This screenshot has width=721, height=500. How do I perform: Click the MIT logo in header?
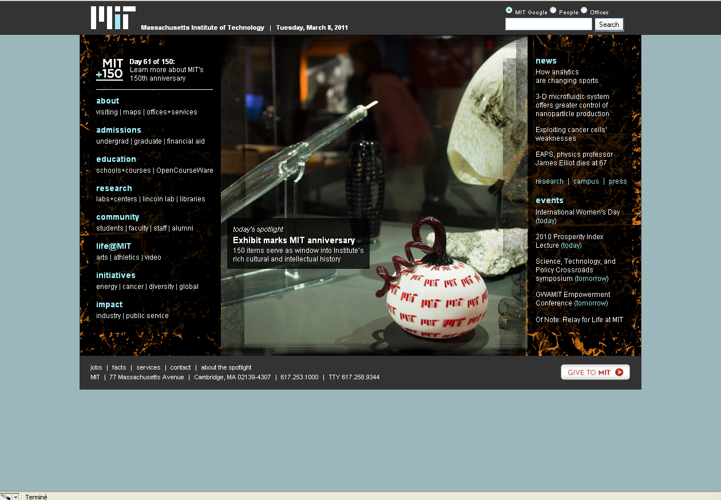pyautogui.click(x=113, y=18)
